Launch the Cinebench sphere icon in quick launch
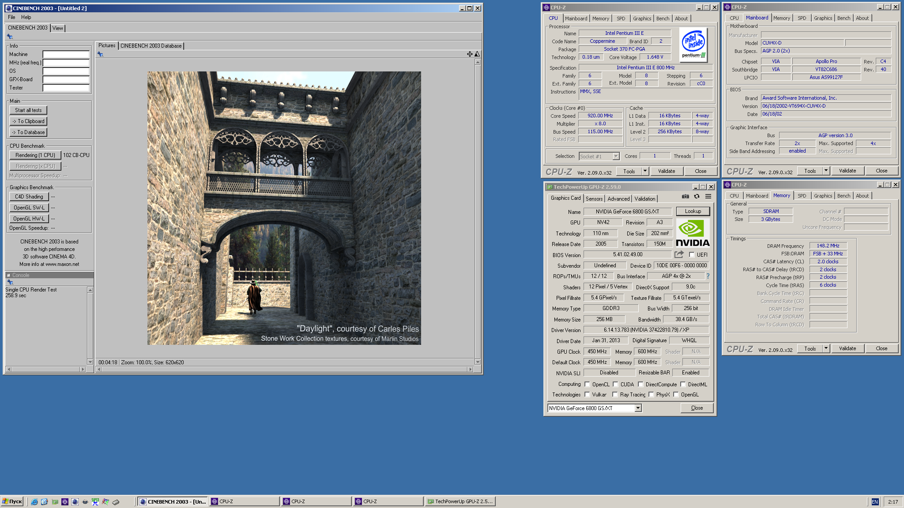This screenshot has width=904, height=508. (75, 502)
